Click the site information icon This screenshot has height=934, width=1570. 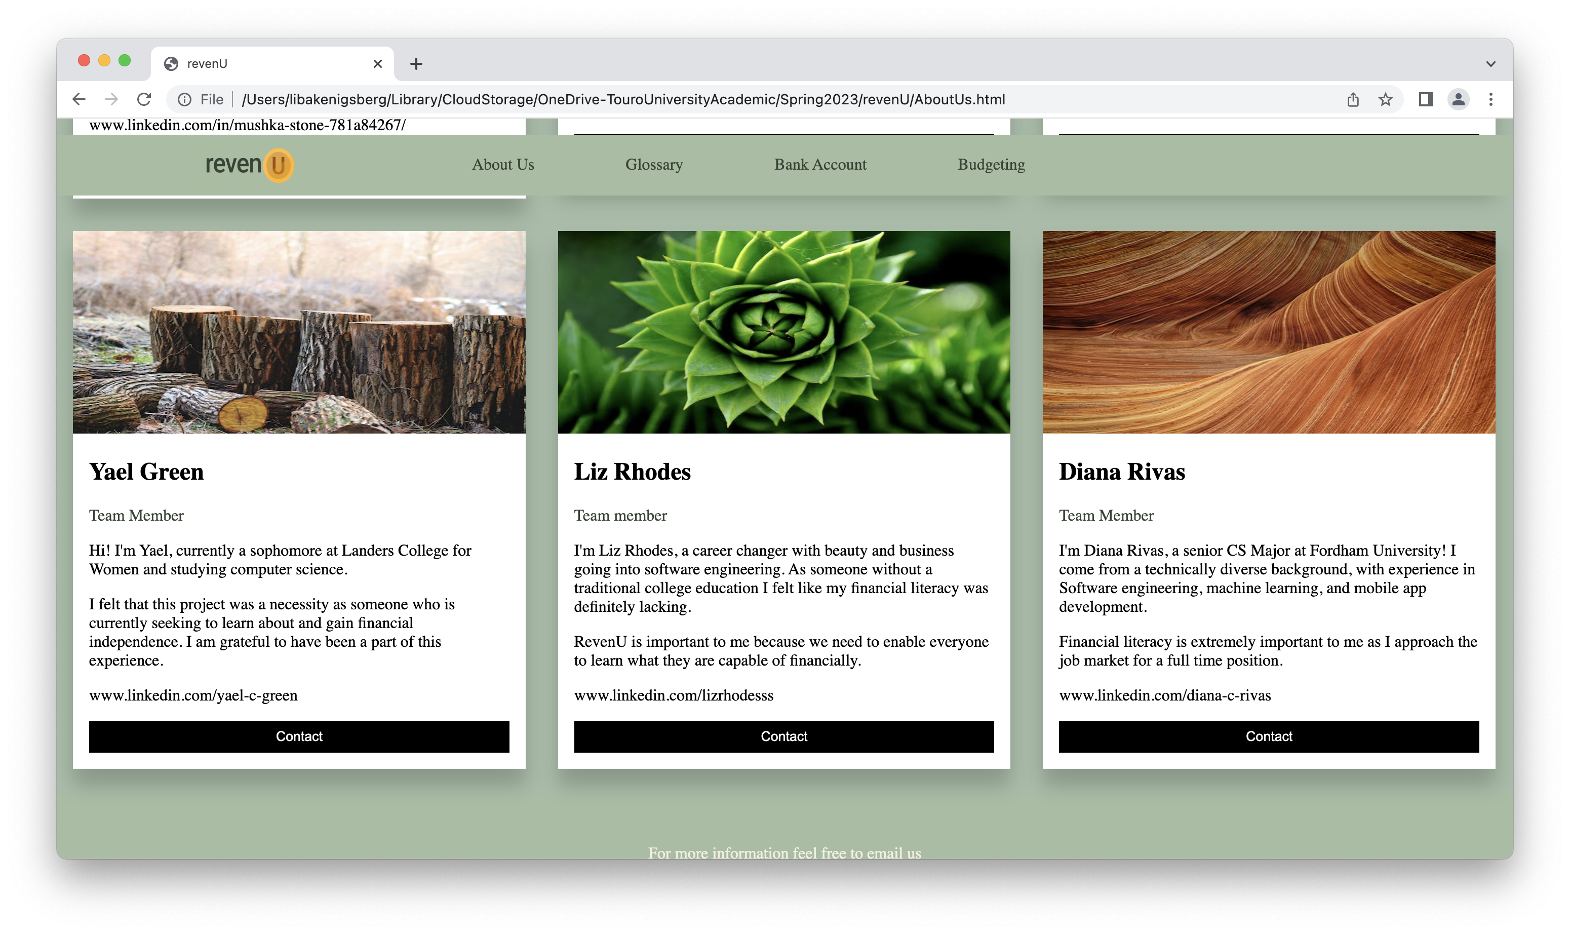point(184,99)
